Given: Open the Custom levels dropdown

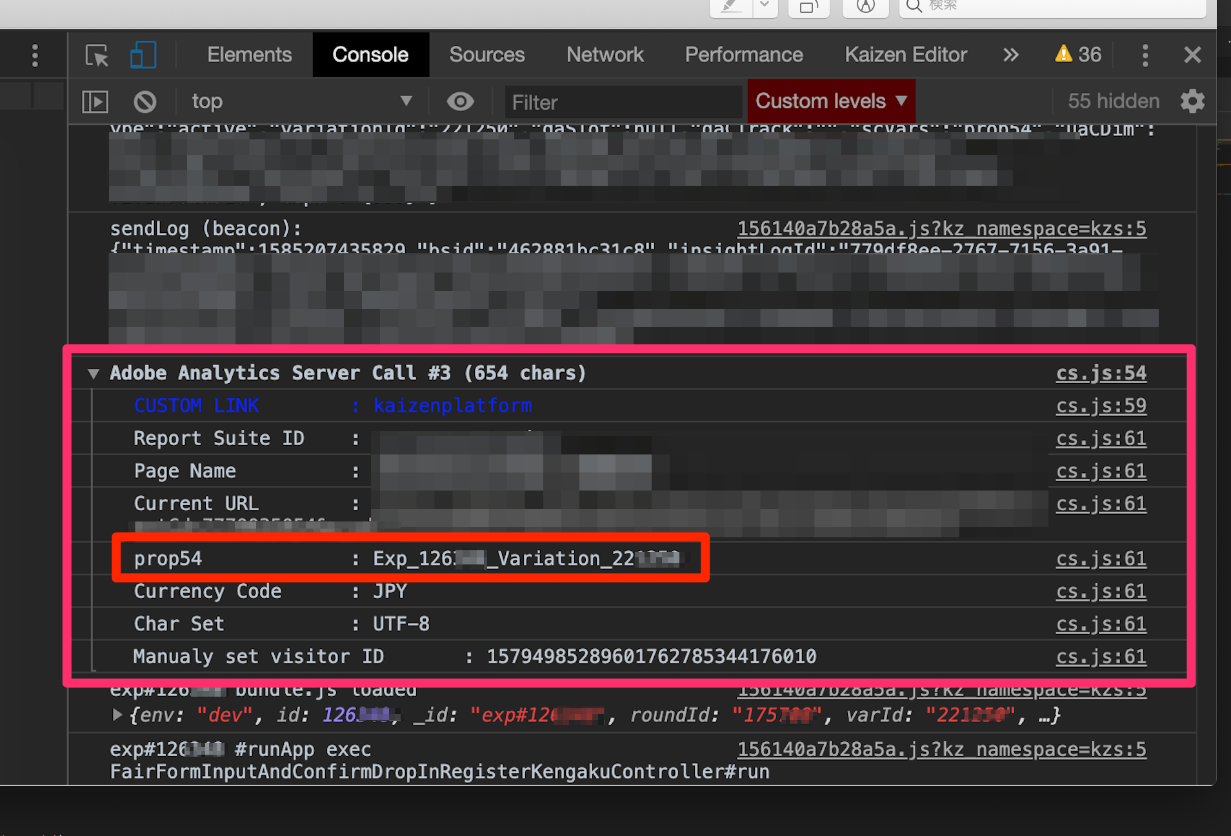Looking at the screenshot, I should click(x=832, y=101).
